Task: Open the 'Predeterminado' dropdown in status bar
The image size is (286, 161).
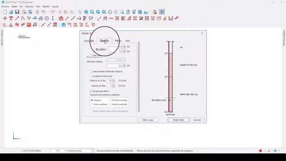Action: tap(80, 151)
